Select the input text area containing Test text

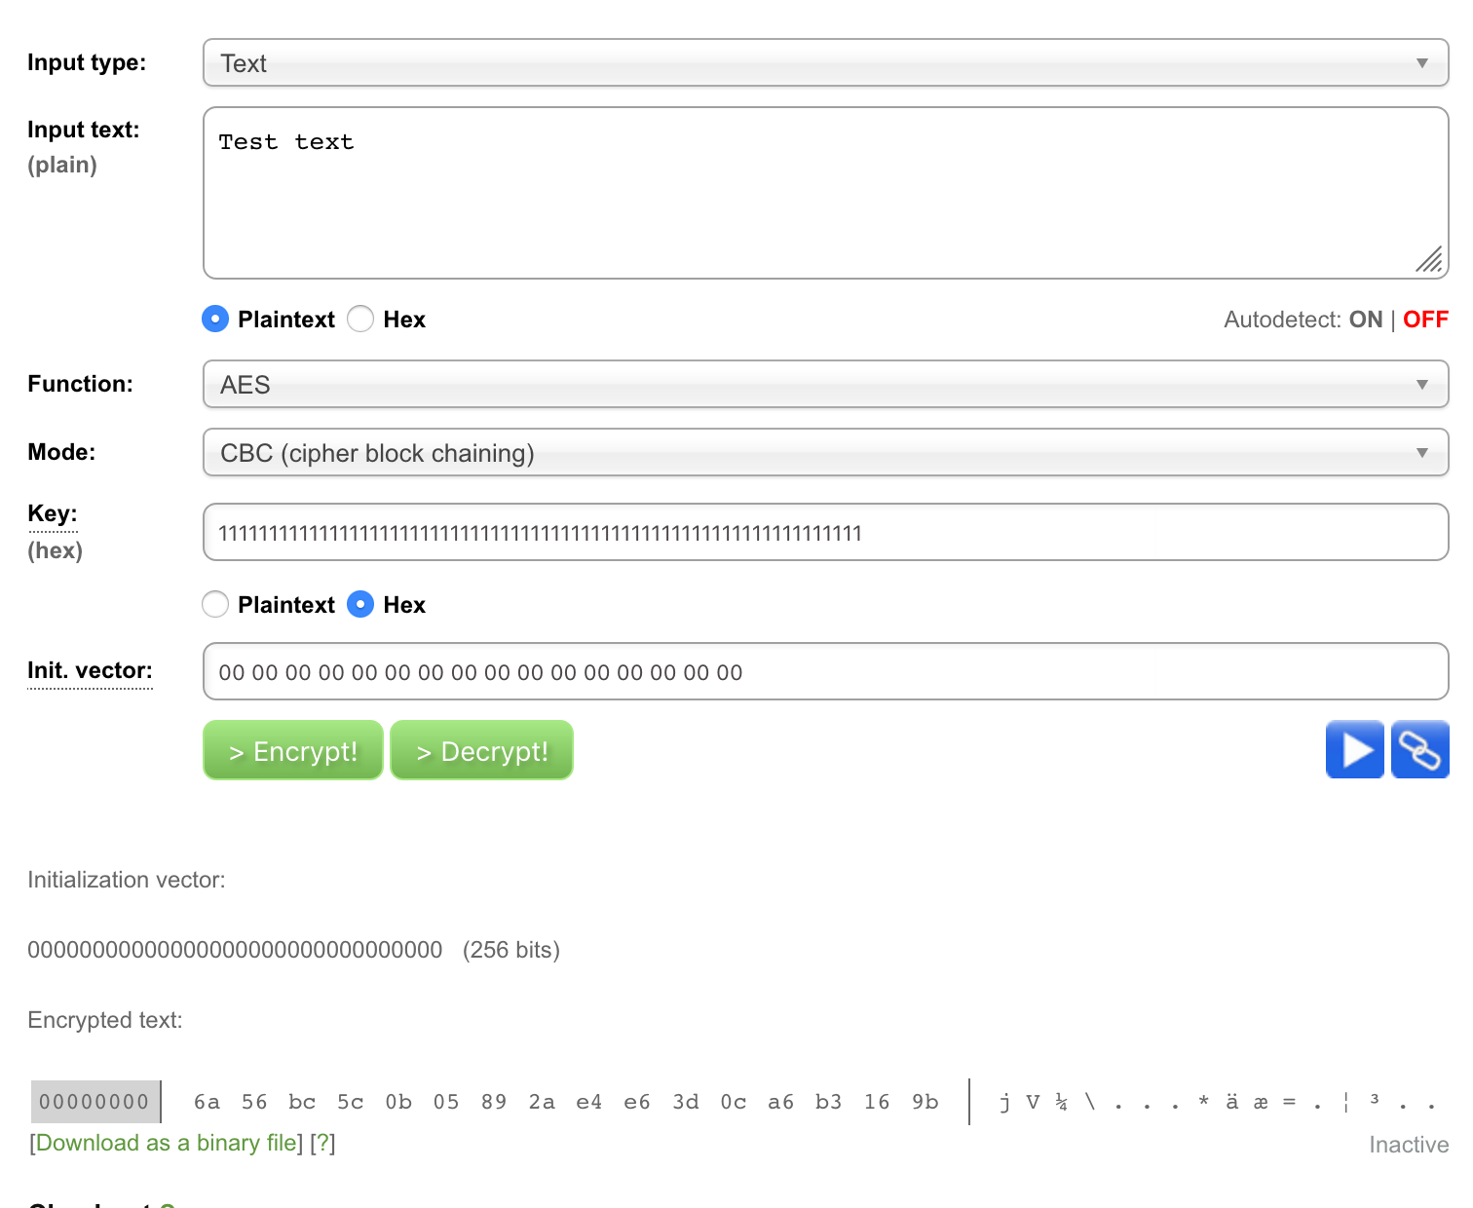pyautogui.click(x=825, y=192)
